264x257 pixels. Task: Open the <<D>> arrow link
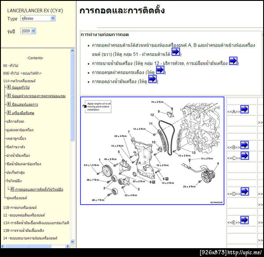[x=245, y=191]
